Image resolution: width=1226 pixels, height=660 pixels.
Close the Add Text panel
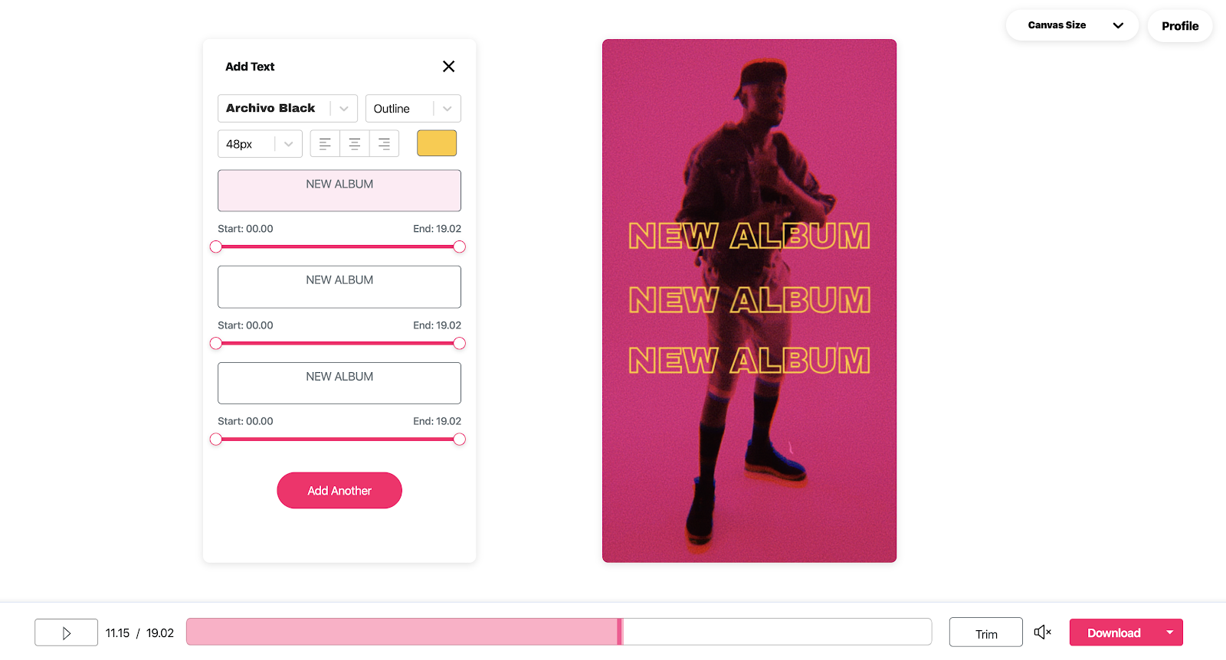[x=449, y=67]
